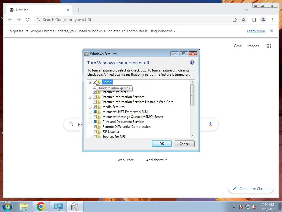Expand the Media Features node
The height and width of the screenshot is (212, 282).
(90, 107)
